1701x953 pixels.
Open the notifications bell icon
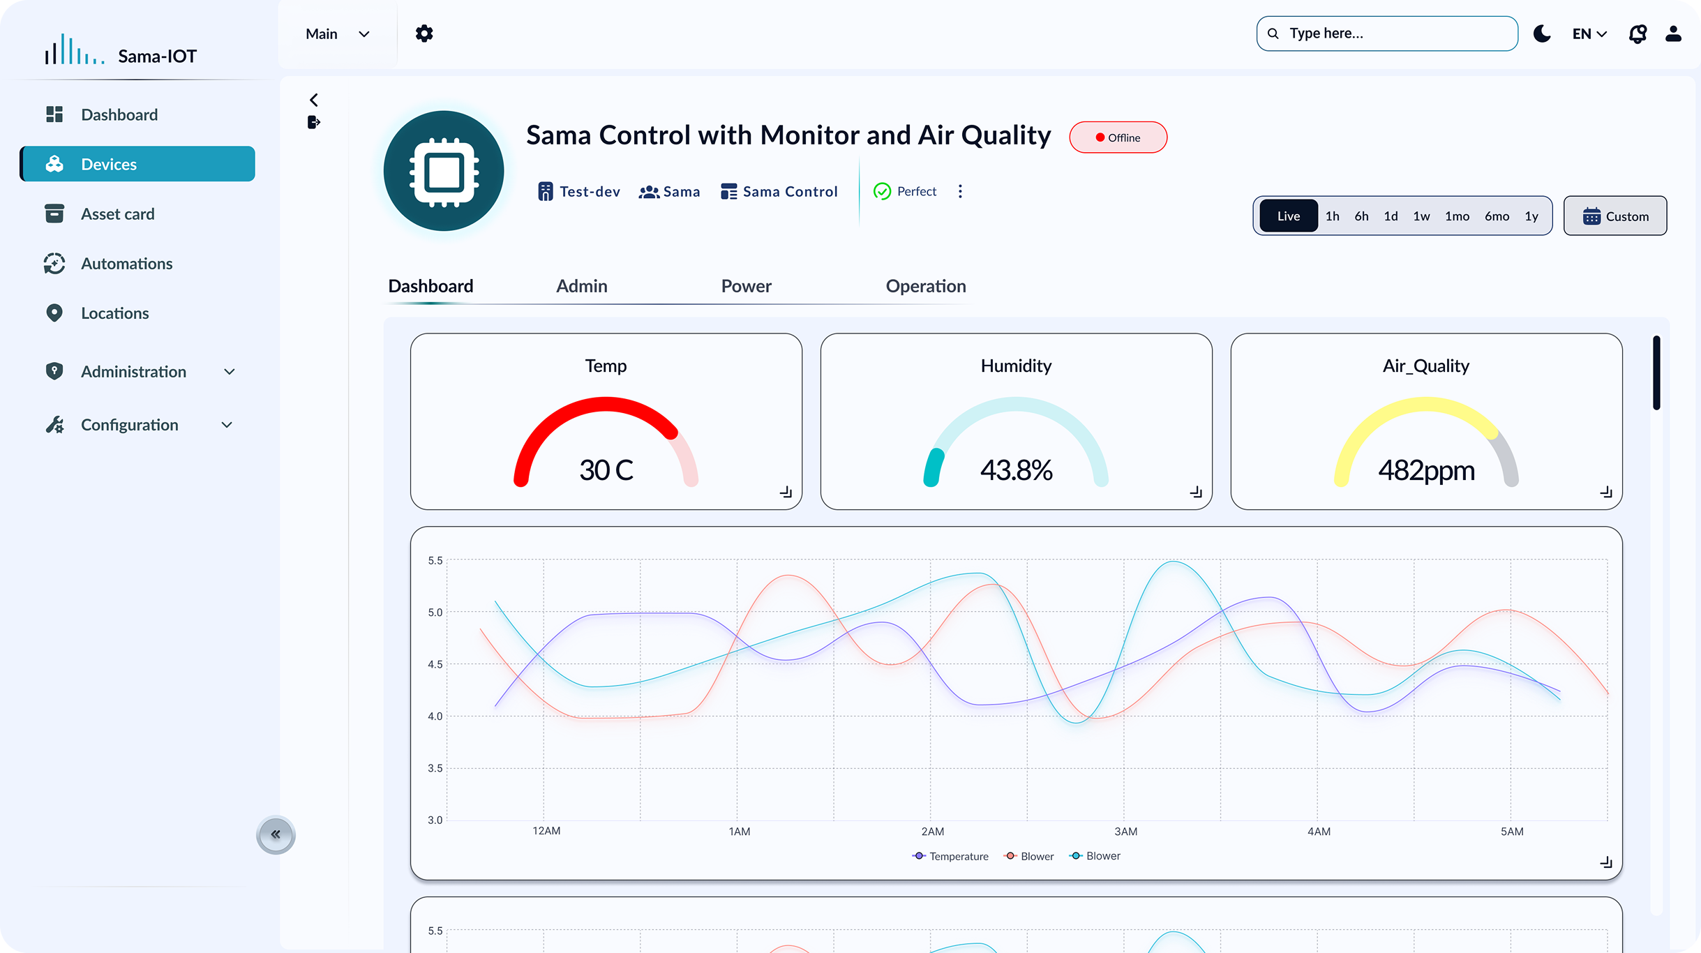1638,33
